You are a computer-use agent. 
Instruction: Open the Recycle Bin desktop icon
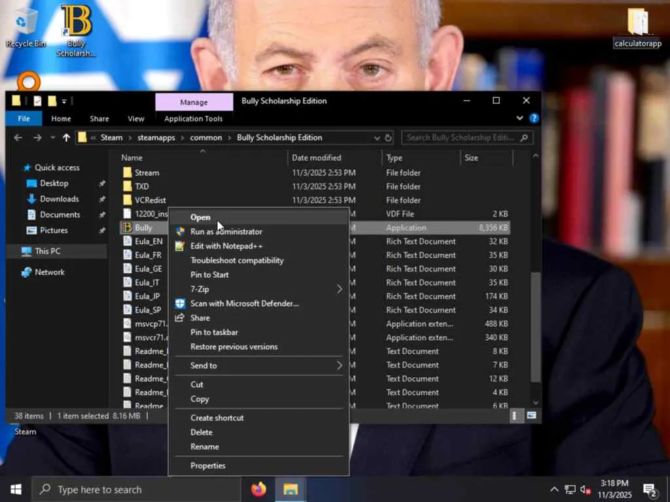pos(26,26)
